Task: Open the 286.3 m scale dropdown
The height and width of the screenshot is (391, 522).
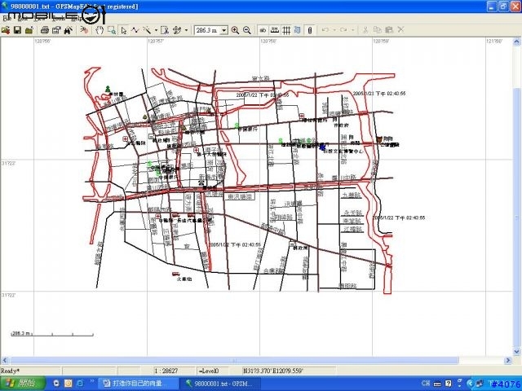Action: [223, 30]
